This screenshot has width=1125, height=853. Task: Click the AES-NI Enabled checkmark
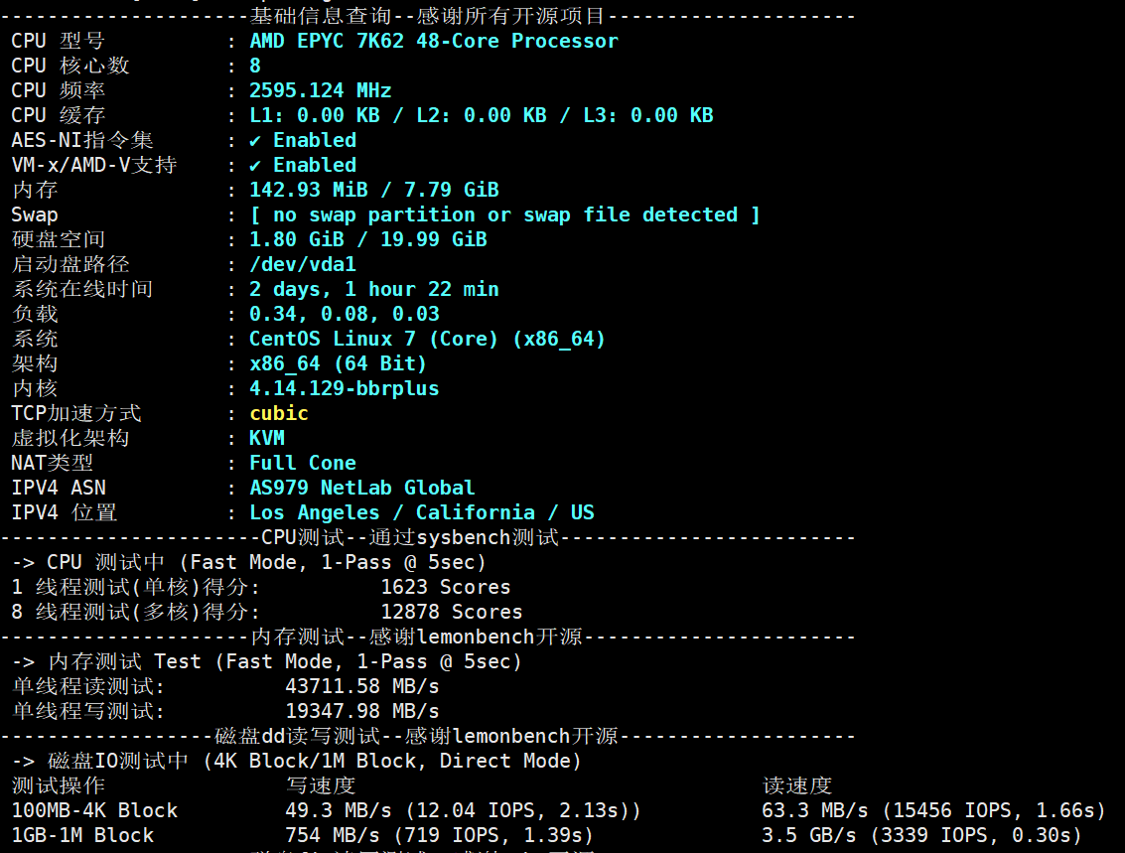[x=255, y=141]
